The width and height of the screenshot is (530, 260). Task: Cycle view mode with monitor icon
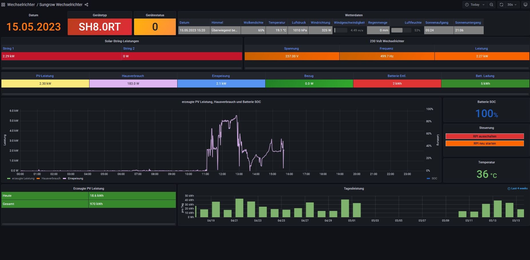coord(525,5)
